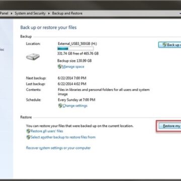Open the address bar history dropdown arrow
This screenshot has width=181, height=181.
(179, 14)
